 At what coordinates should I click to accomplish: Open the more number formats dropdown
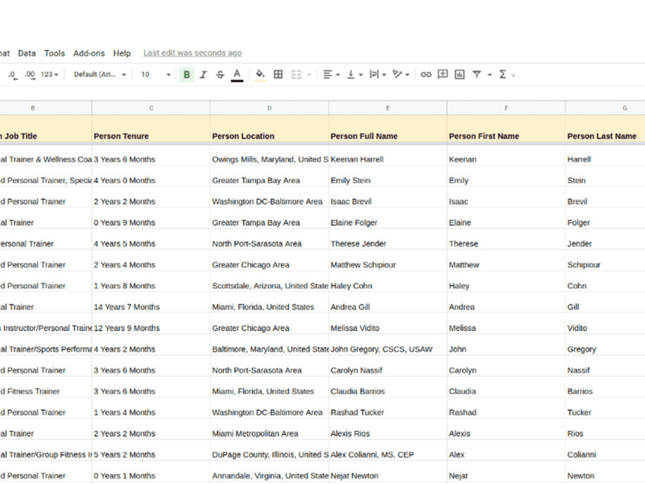(x=49, y=74)
